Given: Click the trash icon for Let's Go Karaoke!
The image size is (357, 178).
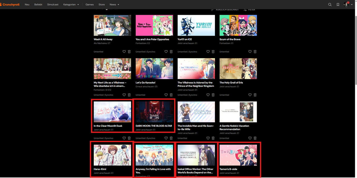Looking at the screenshot, I should [x=171, y=95].
